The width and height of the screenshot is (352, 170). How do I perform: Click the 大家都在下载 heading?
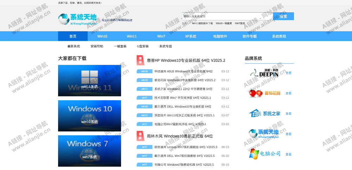72,59
